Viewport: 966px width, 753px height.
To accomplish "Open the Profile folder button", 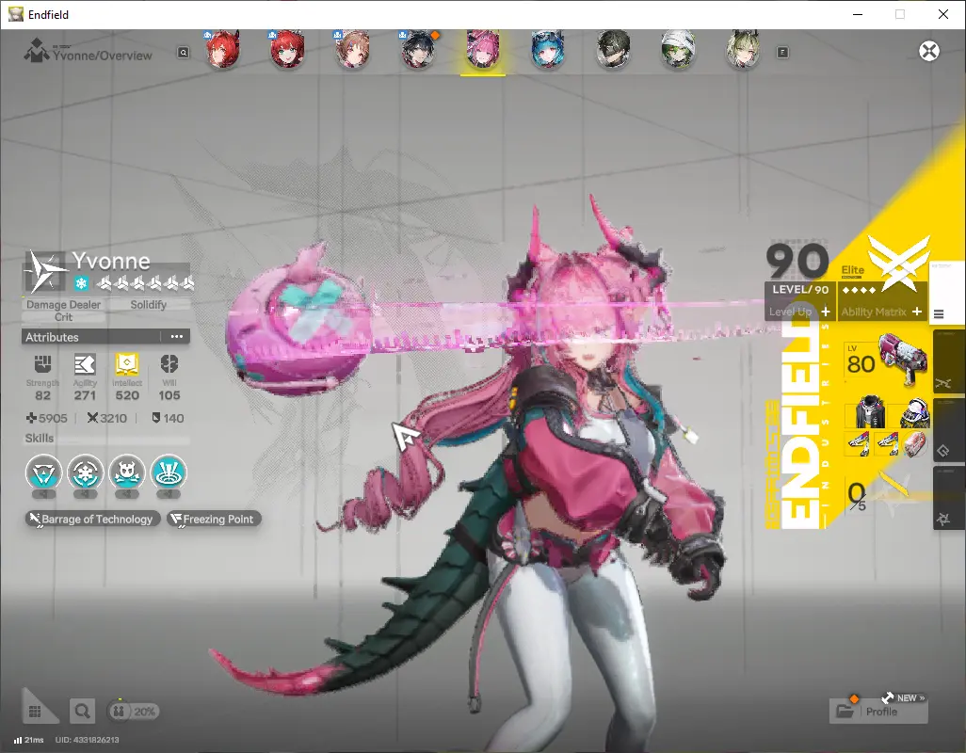I will [877, 712].
